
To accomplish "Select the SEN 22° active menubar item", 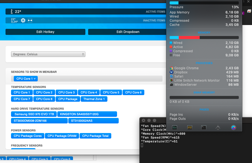I will [x=16, y=12].
